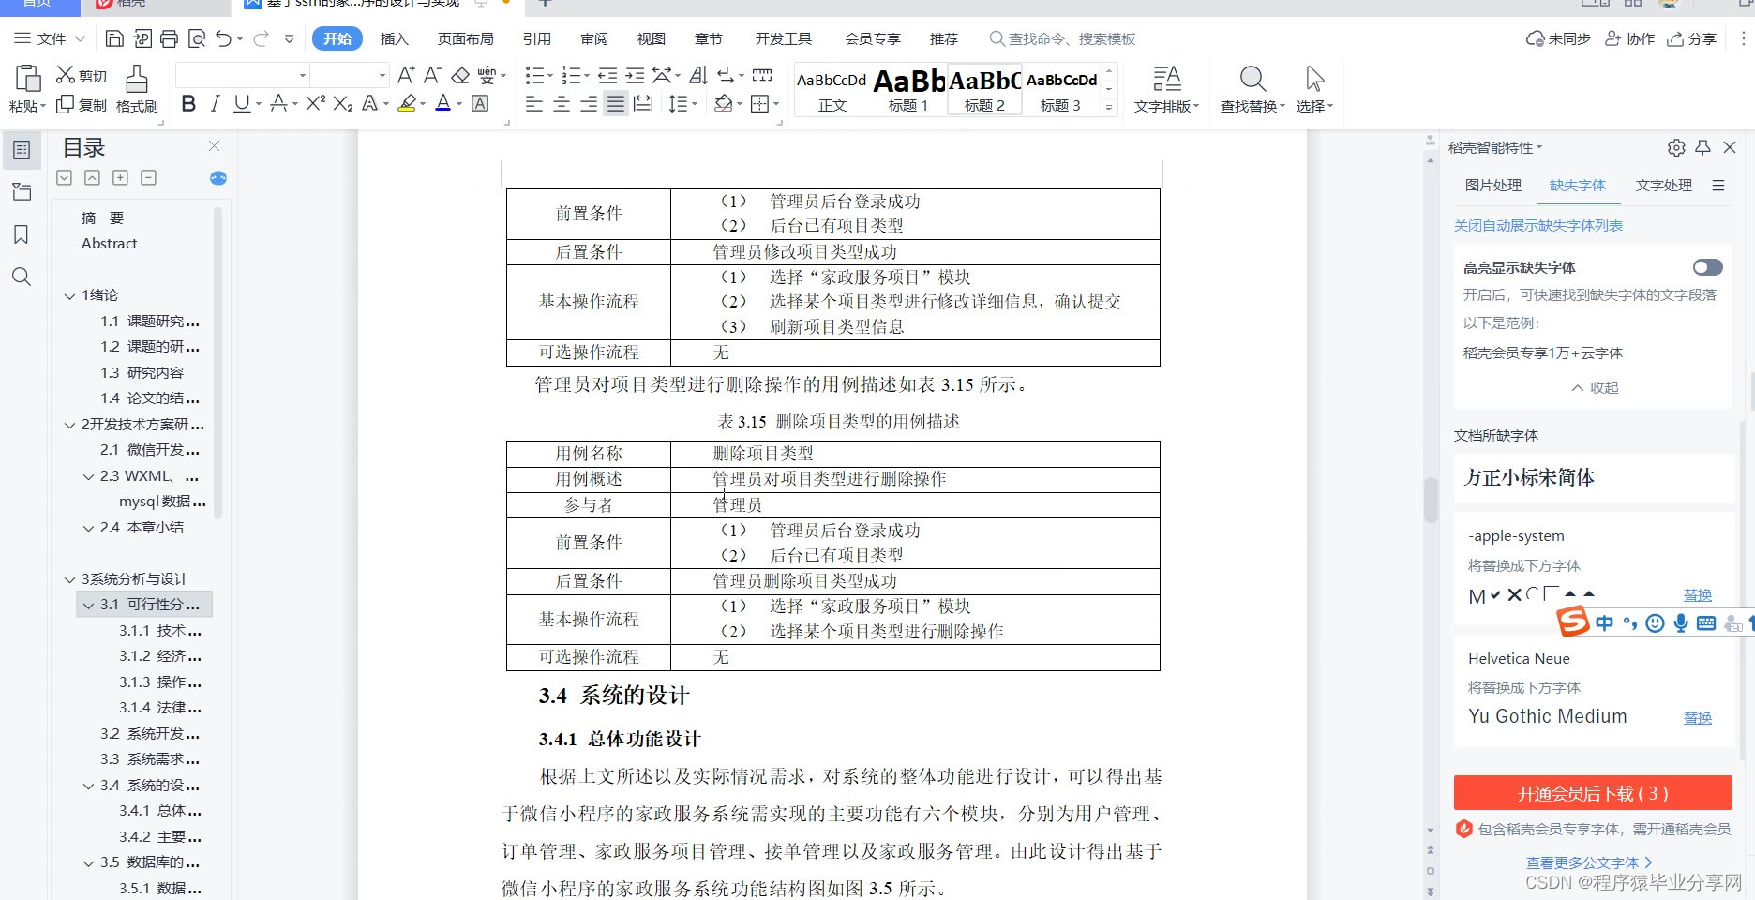Click 关闭自动展示缺失字体列表 link
This screenshot has width=1755, height=900.
pos(1537,225)
